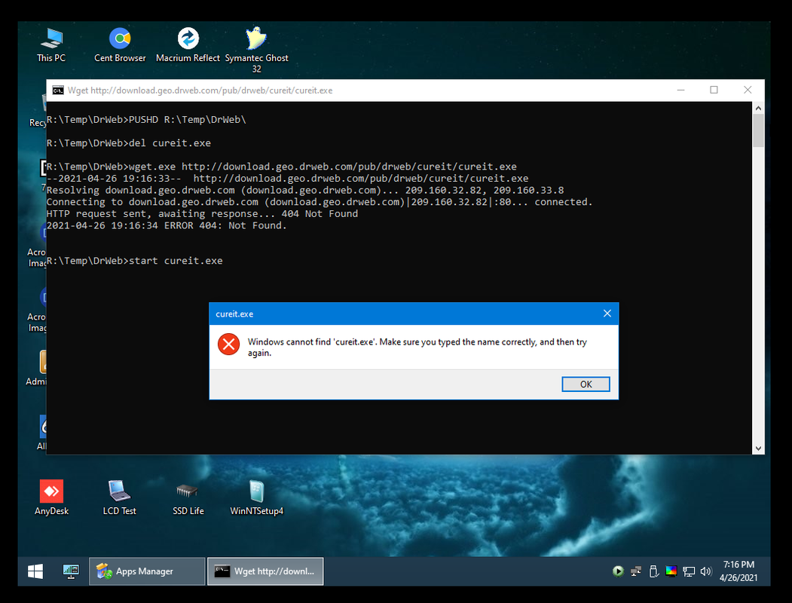Open LCD Test desktop icon
The height and width of the screenshot is (603, 792).
[119, 497]
